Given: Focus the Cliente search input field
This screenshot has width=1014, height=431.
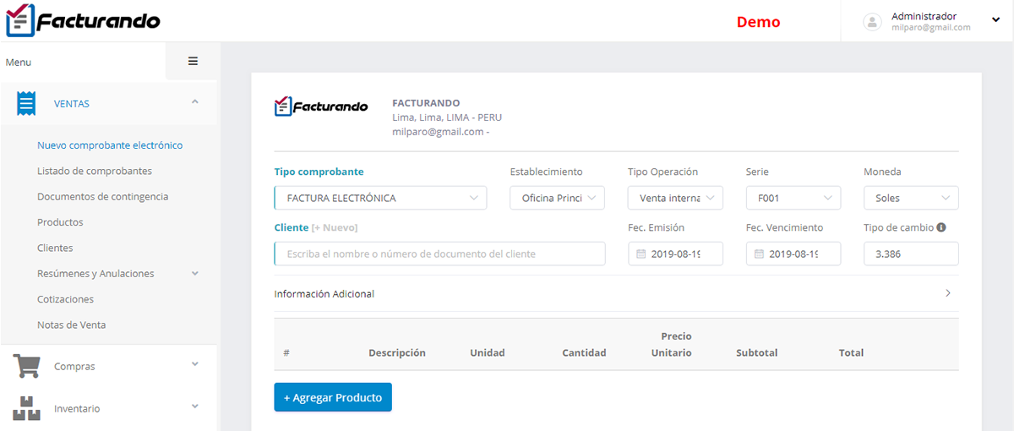Looking at the screenshot, I should point(439,254).
